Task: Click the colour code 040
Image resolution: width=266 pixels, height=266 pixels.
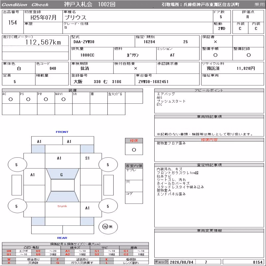Action: click(53, 68)
